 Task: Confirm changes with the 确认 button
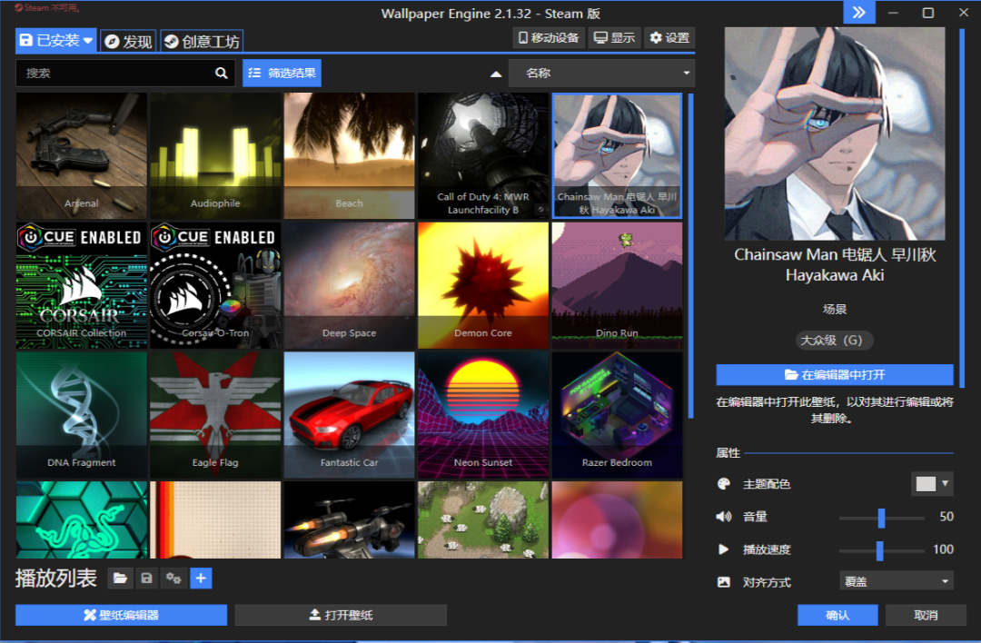[x=837, y=615]
